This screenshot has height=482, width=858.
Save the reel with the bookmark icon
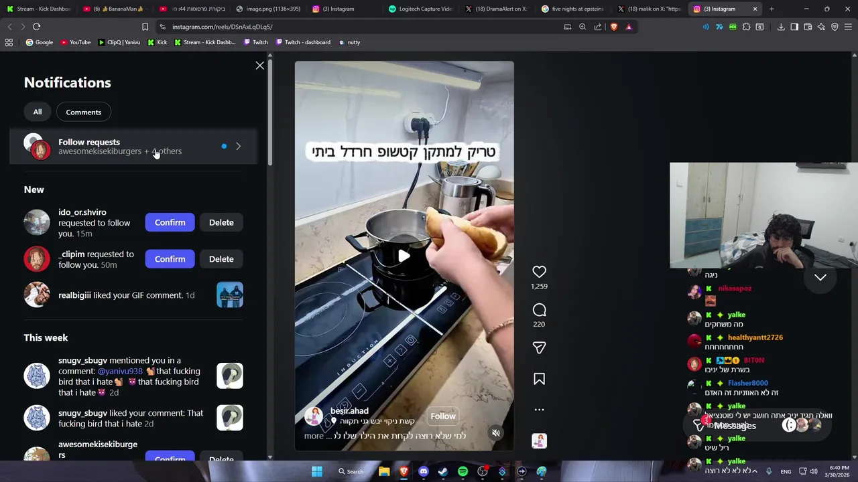pos(539,379)
